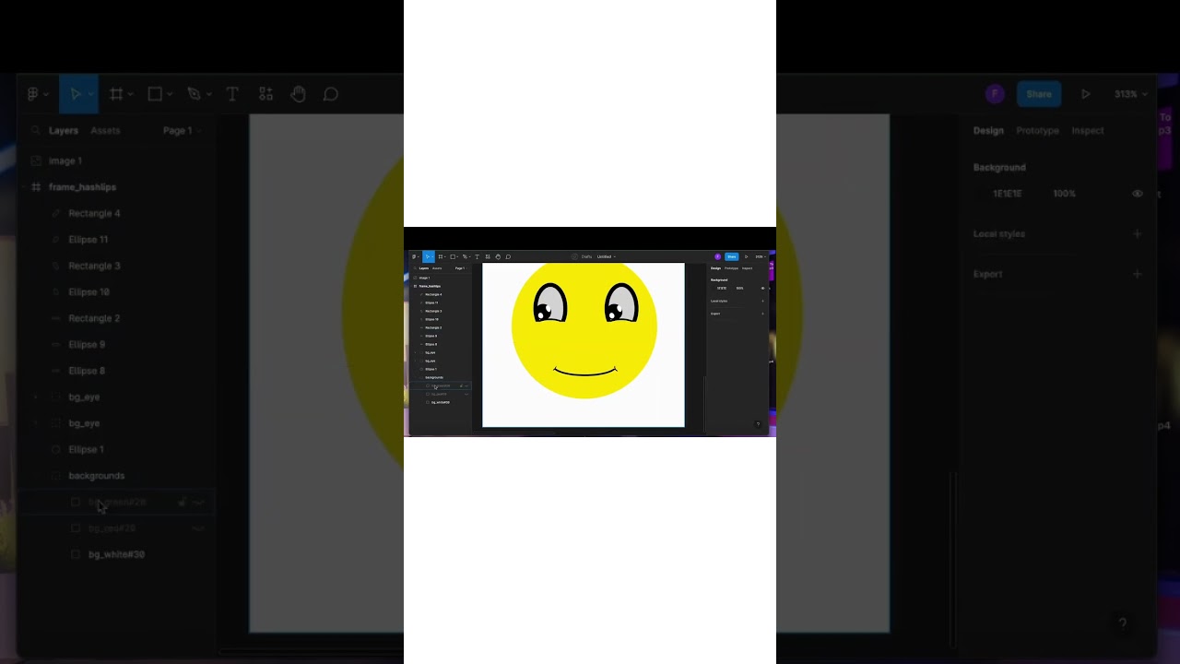Select the Hand tool in the dimmed enlarged toolbar
1180x664 pixels.
(298, 94)
